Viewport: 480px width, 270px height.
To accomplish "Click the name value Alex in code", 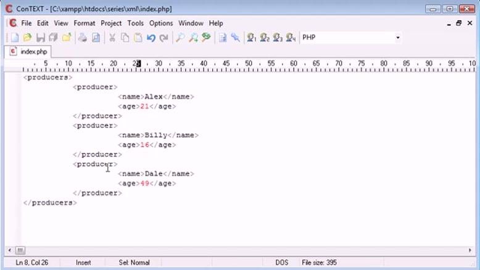I will click(154, 97).
